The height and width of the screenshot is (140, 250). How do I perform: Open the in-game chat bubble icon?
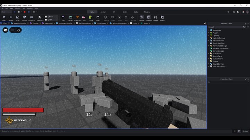click(x=18, y=30)
